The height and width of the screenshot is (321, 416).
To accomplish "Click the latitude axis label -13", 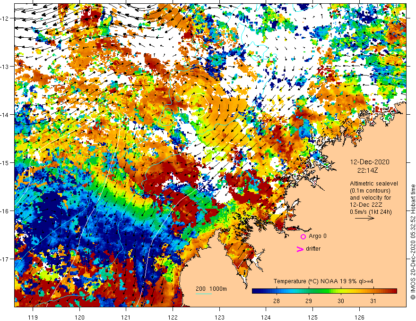I will (5, 67).
